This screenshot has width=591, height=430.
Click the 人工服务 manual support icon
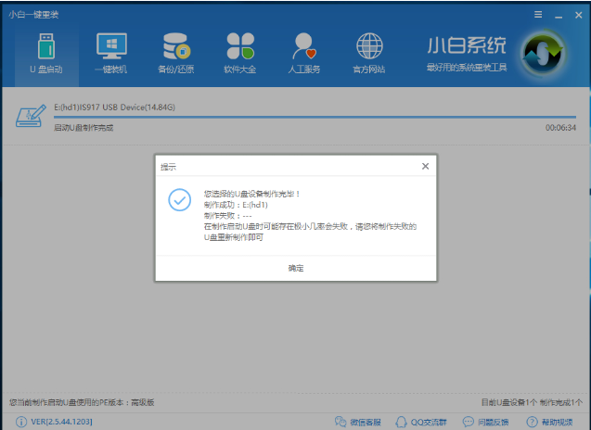coord(304,52)
